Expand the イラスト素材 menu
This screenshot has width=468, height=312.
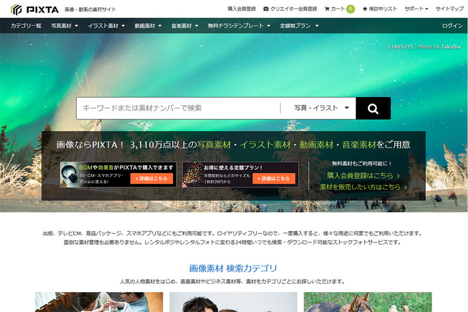(x=106, y=26)
